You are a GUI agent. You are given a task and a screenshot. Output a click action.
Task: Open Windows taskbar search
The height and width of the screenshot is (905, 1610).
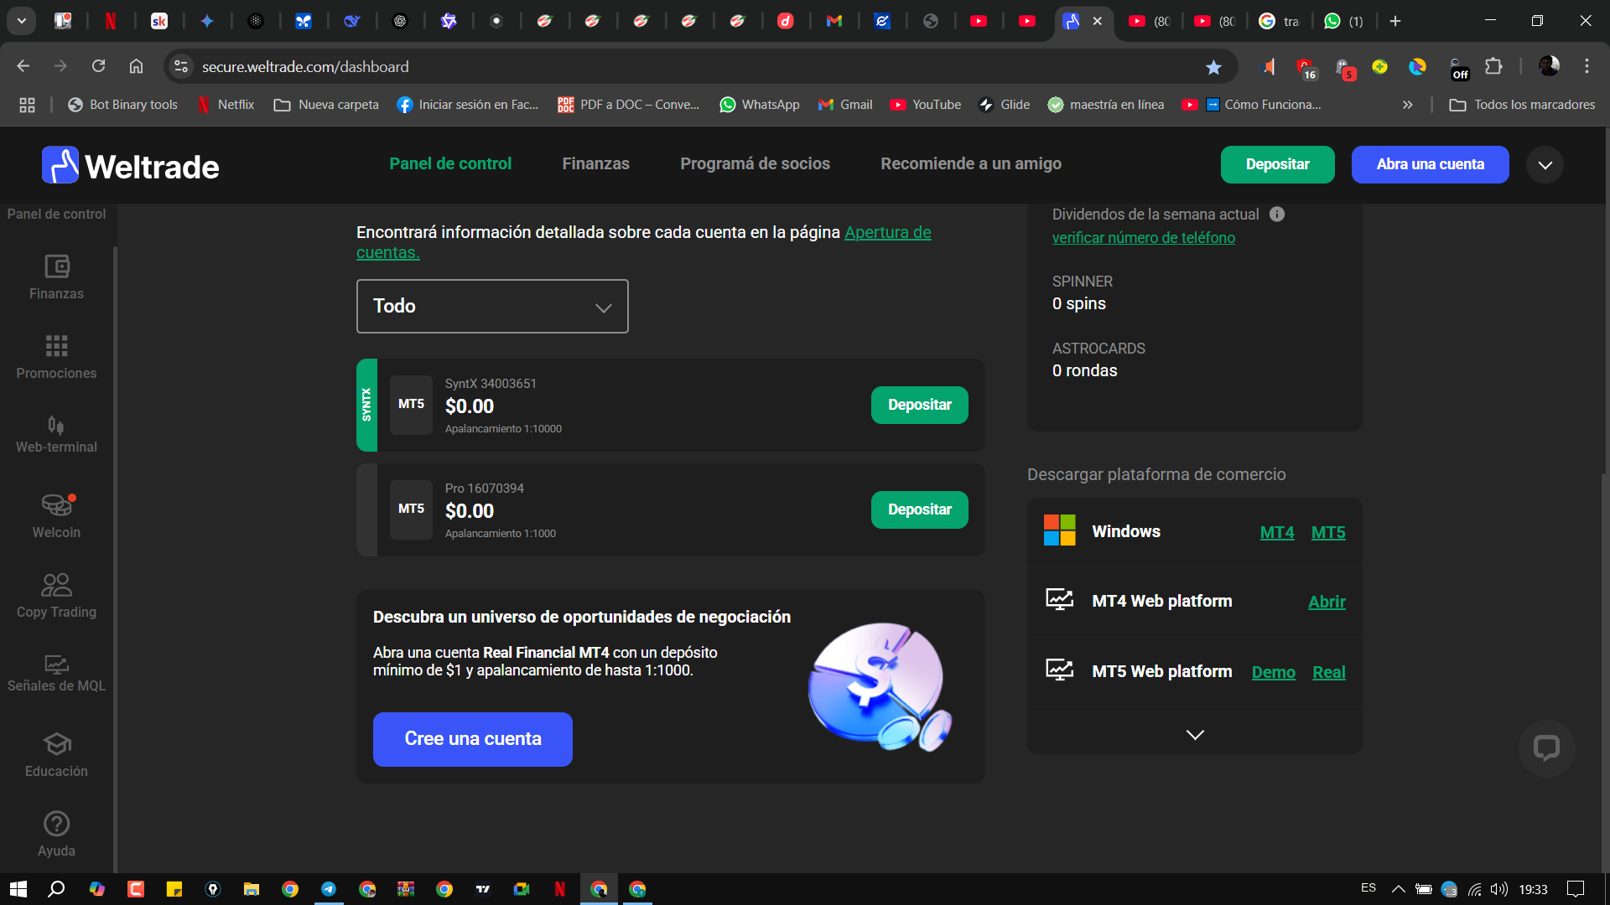pos(56,889)
